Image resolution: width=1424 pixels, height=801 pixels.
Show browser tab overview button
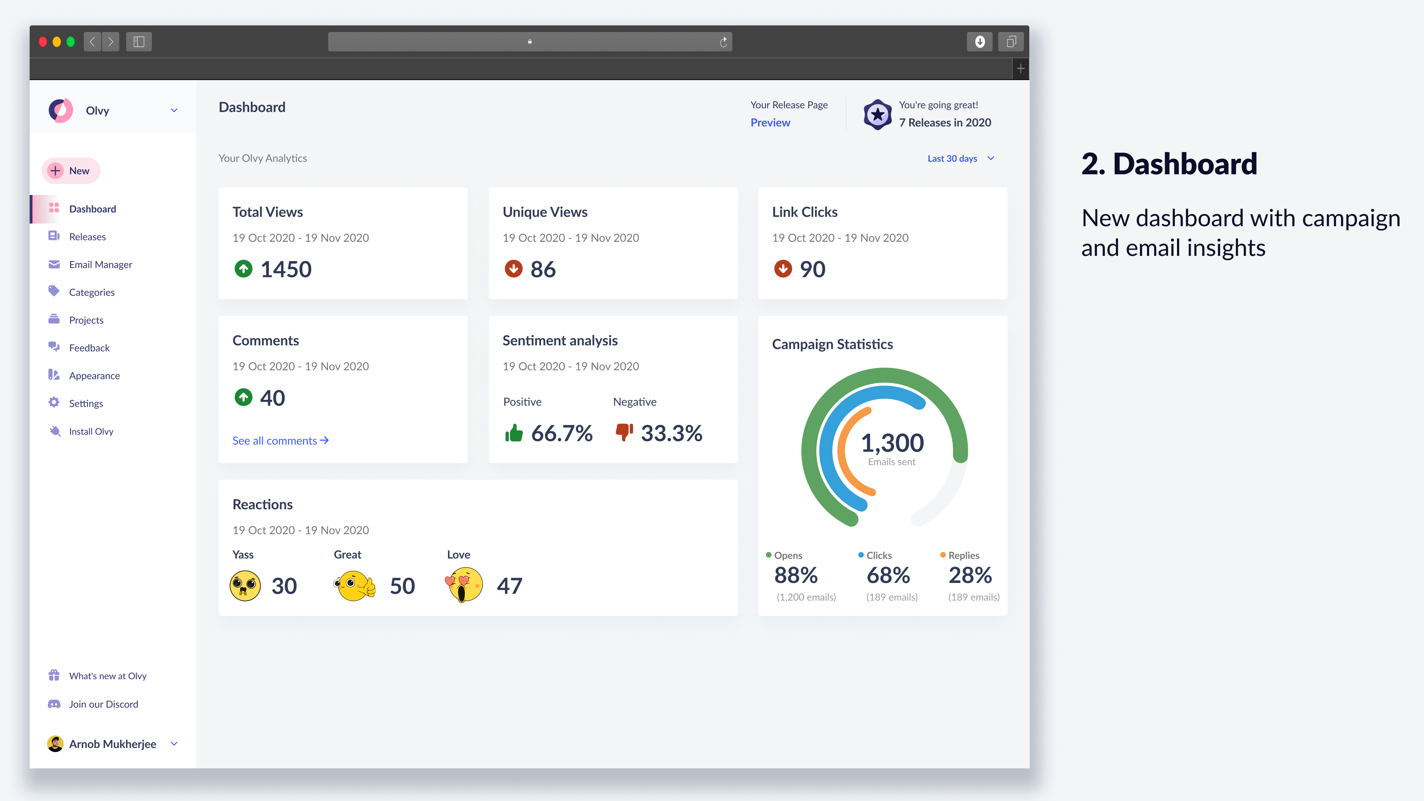click(x=1011, y=42)
